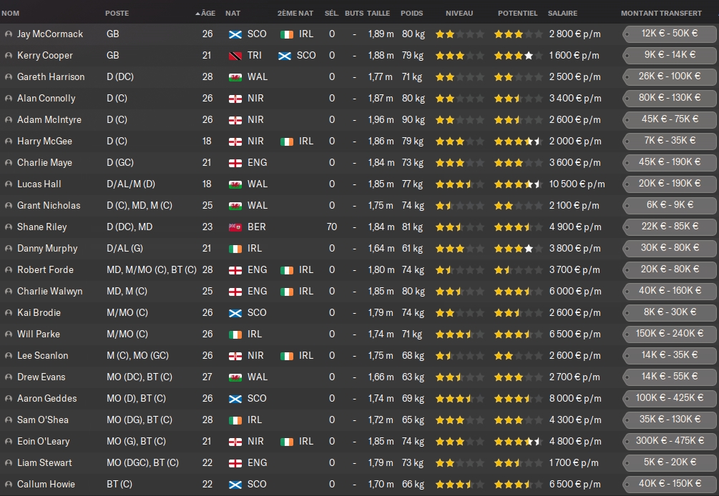Sort by the Montant Transfert column header

[661, 14]
